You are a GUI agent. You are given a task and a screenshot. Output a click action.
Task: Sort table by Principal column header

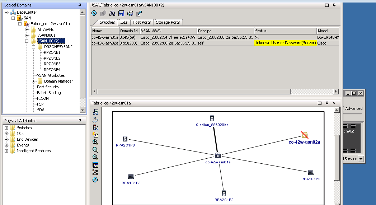[225, 31]
